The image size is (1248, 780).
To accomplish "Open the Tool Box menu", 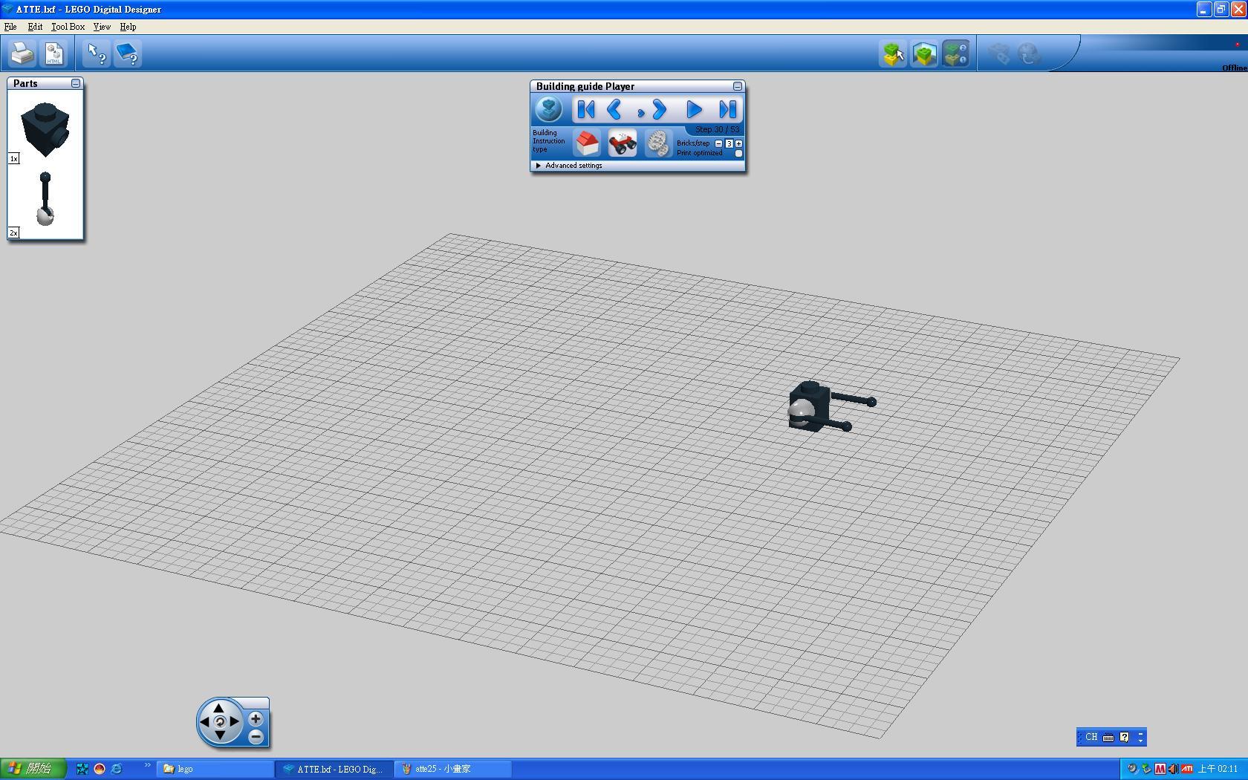I will [x=68, y=27].
